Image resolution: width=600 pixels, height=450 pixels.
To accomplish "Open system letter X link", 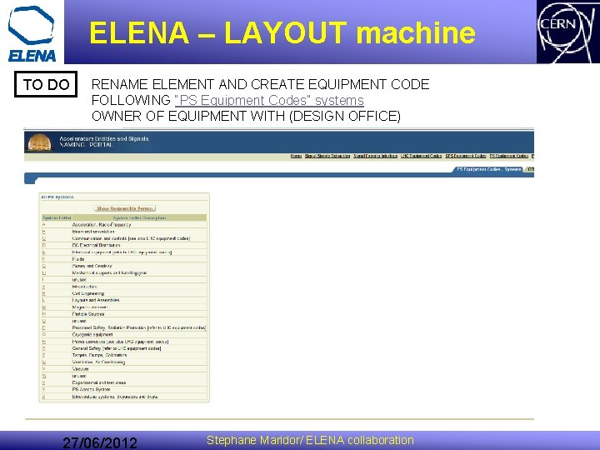I will [43, 382].
